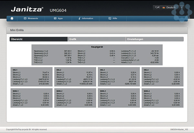194x133 pixels.
Task: Click the HKL1 measurement panel
Action: pos(31,76)
